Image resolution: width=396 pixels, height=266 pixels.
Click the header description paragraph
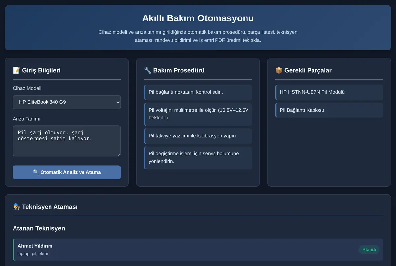coord(198,36)
